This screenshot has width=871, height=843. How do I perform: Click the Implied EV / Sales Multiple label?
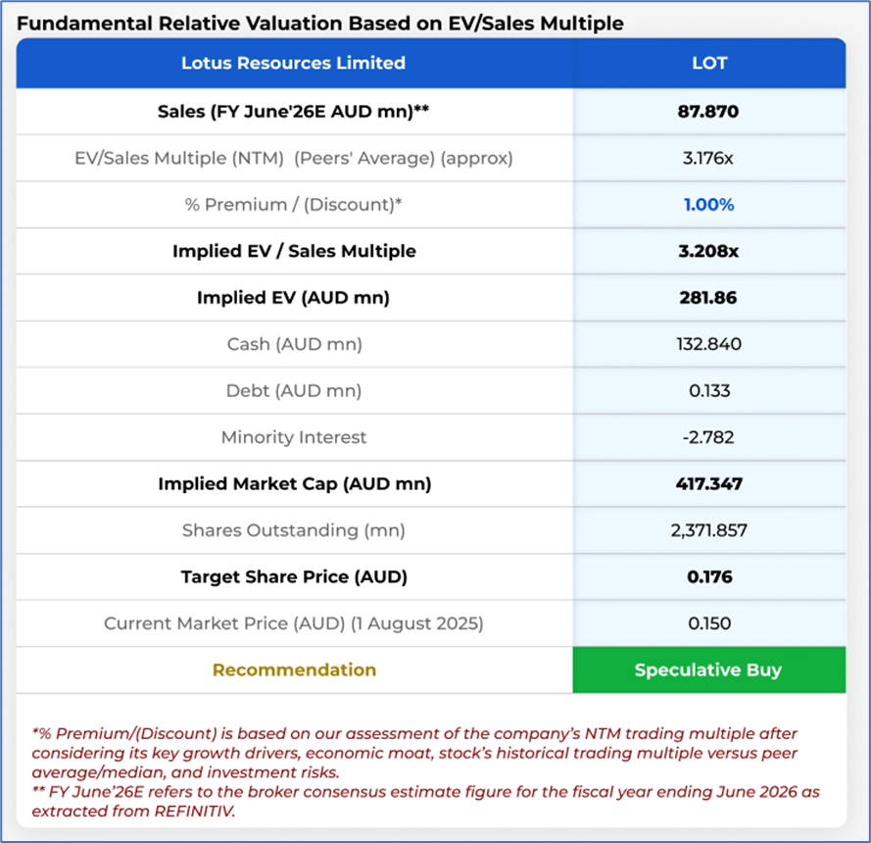[293, 251]
